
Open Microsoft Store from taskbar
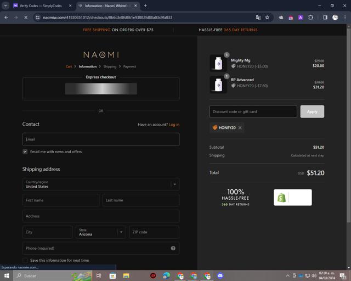(x=112, y=276)
